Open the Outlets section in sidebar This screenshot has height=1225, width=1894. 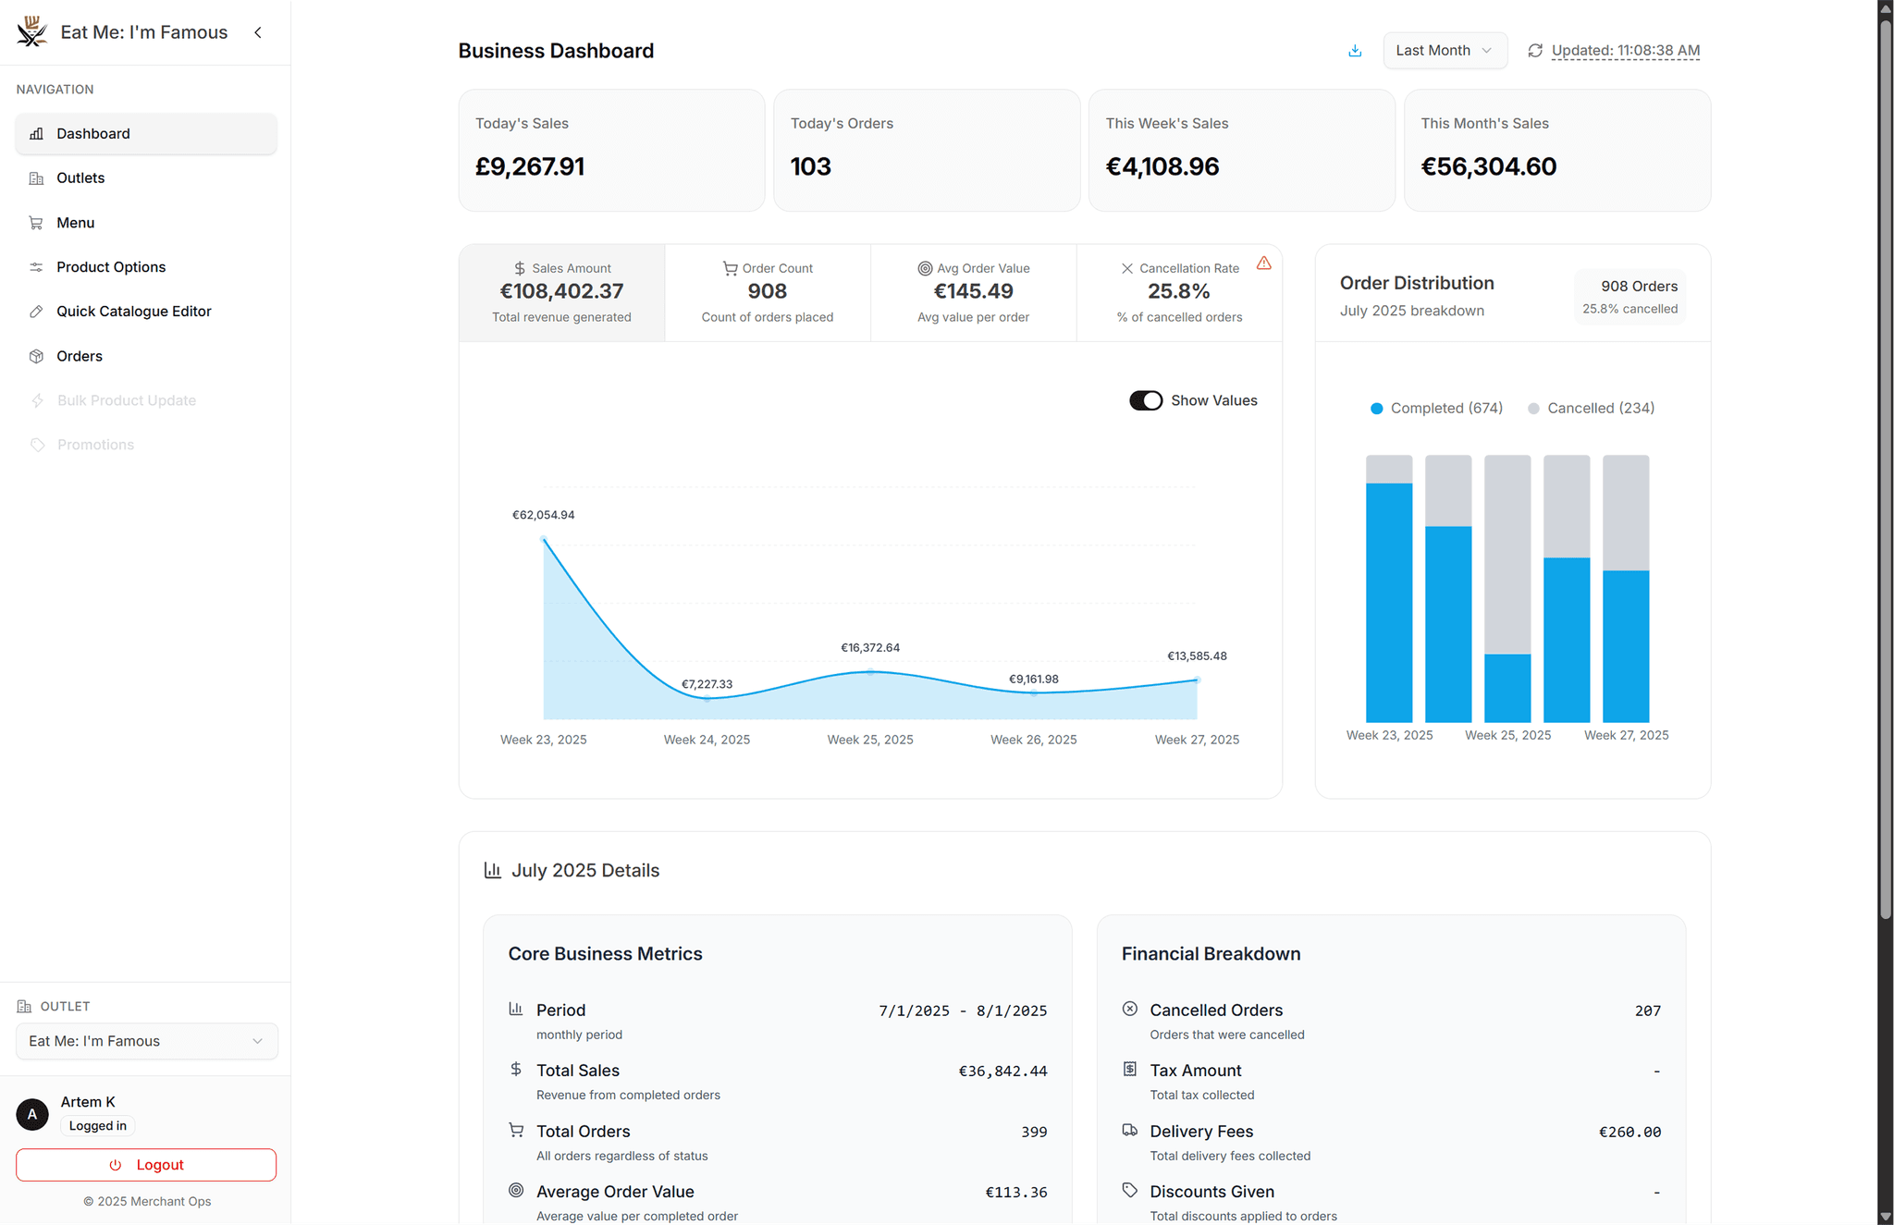[x=81, y=178]
